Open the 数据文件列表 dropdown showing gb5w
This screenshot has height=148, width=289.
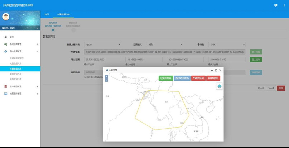pyautogui.click(x=102, y=44)
